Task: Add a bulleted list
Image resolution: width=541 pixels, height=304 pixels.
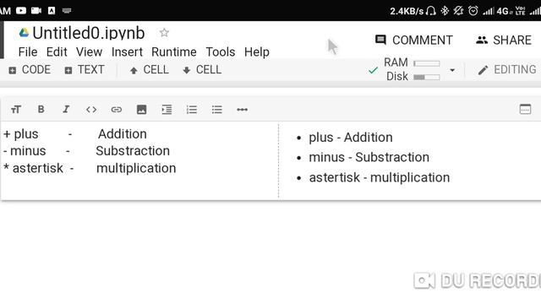Action: [217, 110]
